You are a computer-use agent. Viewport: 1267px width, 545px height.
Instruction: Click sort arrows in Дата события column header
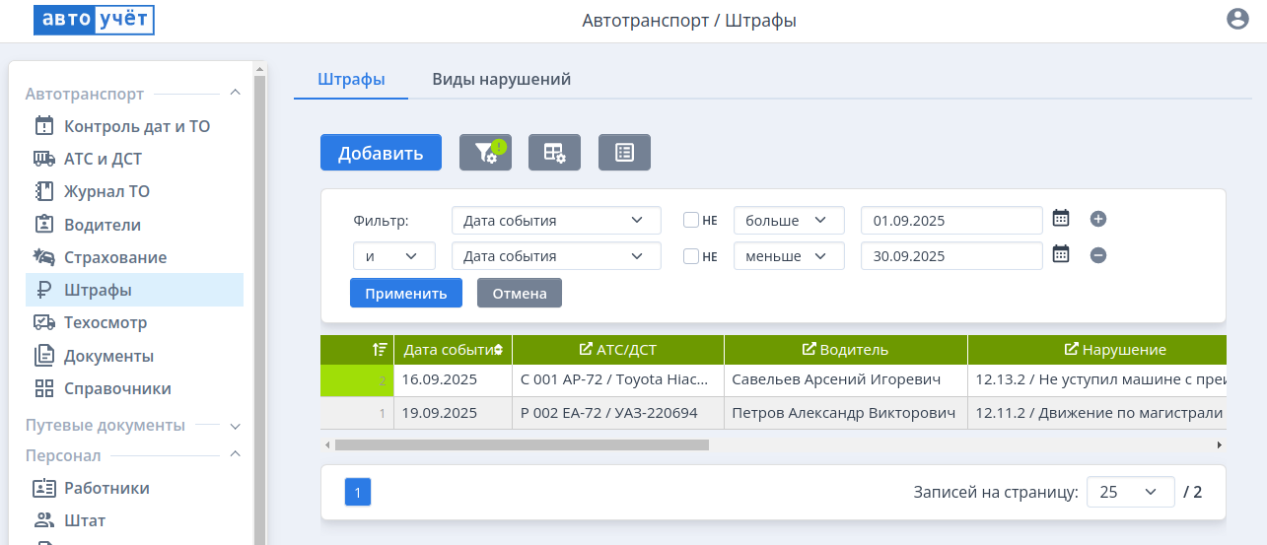pyautogui.click(x=498, y=350)
